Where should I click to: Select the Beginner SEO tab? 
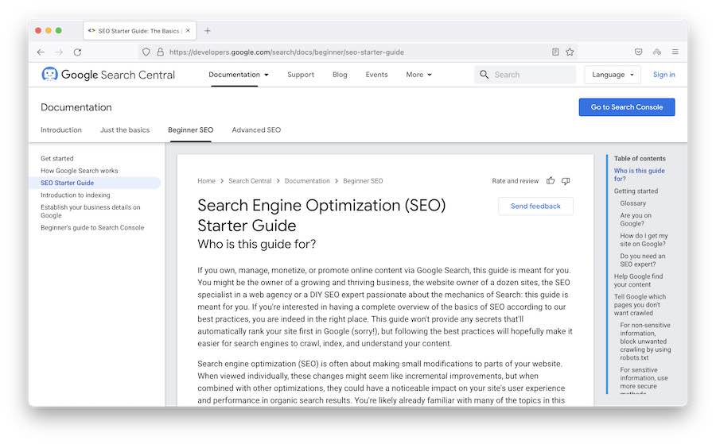[190, 130]
